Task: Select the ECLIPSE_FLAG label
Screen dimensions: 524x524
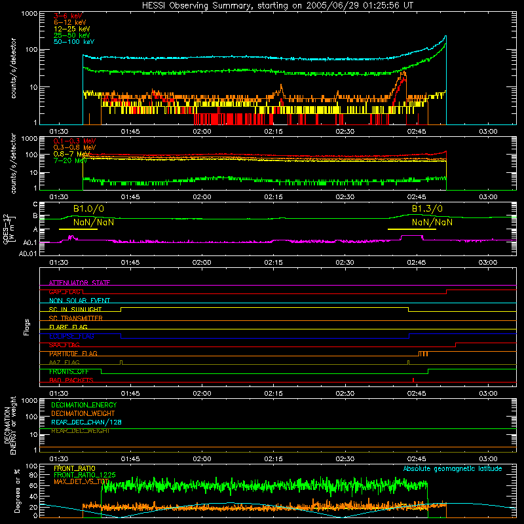Action: [71, 336]
